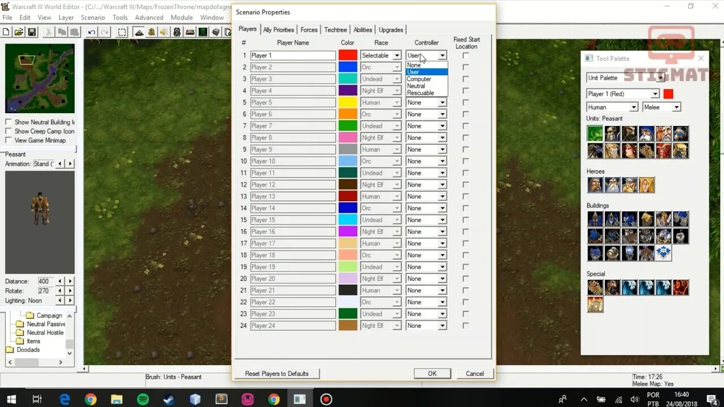The height and width of the screenshot is (407, 724).
Task: Open File Explorer from the taskbar
Action: pos(117,399)
